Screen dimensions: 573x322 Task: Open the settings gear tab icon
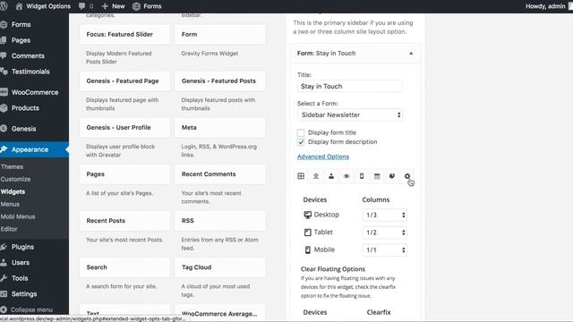[407, 176]
